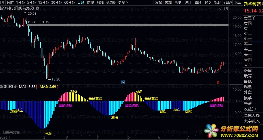Image resolution: width=263 pixels, height=140 pixels.
Task: Click the gray 19.28 - 19.05 gap band
Action: (128, 26)
